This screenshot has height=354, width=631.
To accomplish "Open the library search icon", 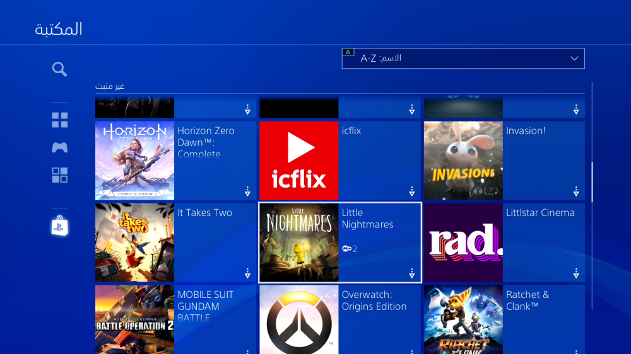I will (59, 69).
